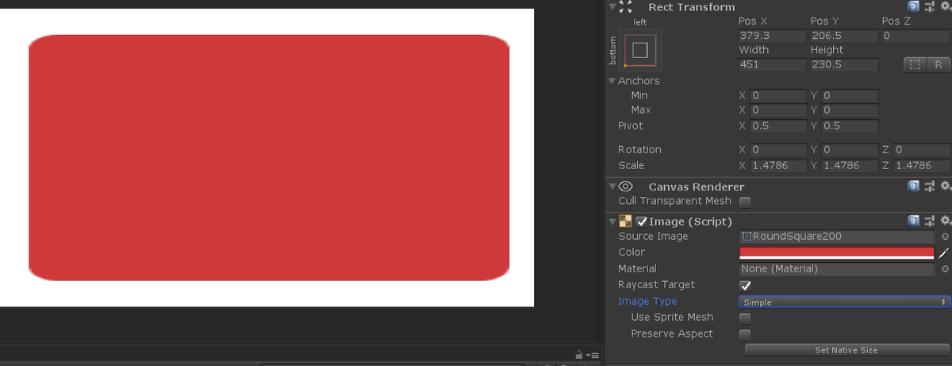Open Image component help reference
Viewport: 952px width, 366px height.
click(x=914, y=221)
